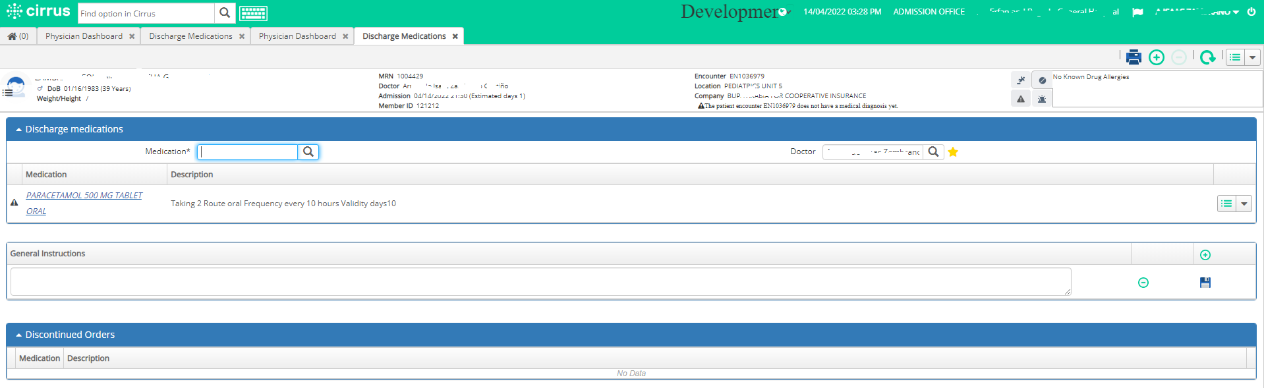The image size is (1264, 388).
Task: Click the green plus icon beside the printer
Action: click(x=1157, y=57)
